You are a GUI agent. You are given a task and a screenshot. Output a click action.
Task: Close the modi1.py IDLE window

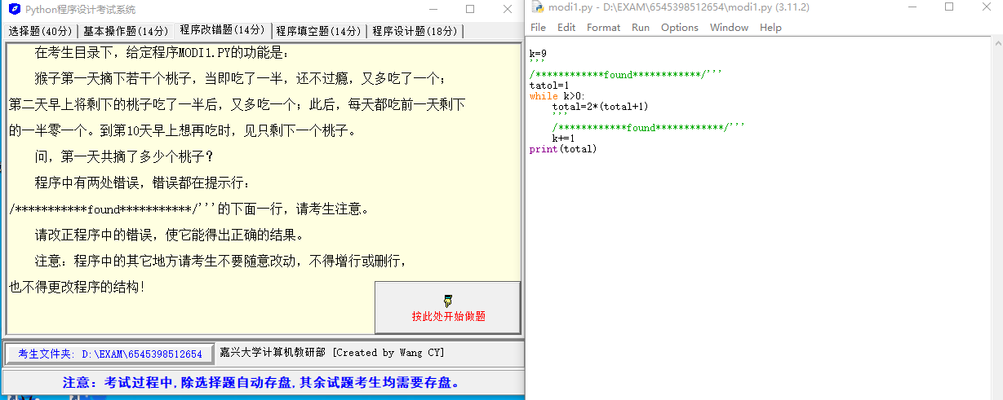coord(985,7)
